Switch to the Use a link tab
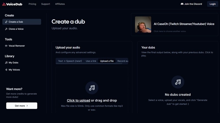This screenshot has width=220, height=123. tap(91, 61)
